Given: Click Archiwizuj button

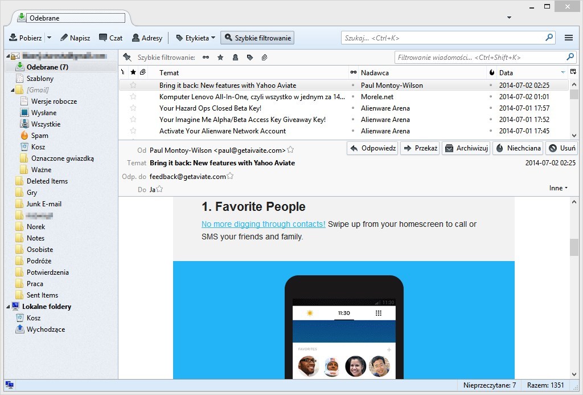Looking at the screenshot, I should [x=466, y=148].
